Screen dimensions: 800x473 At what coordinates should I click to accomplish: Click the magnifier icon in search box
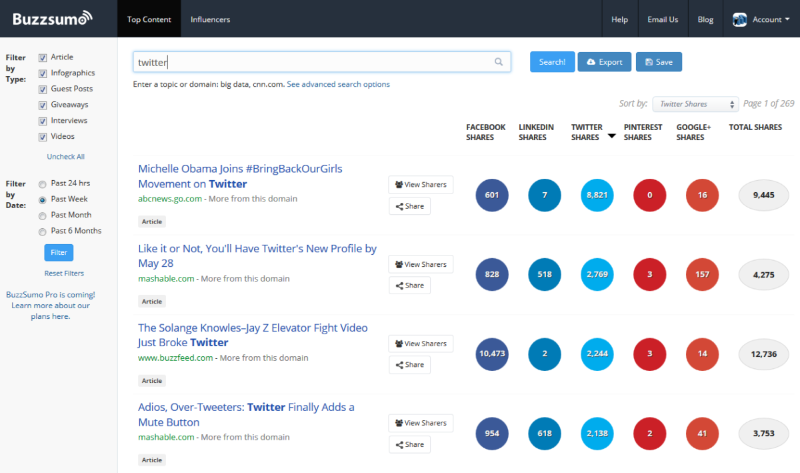pos(499,62)
